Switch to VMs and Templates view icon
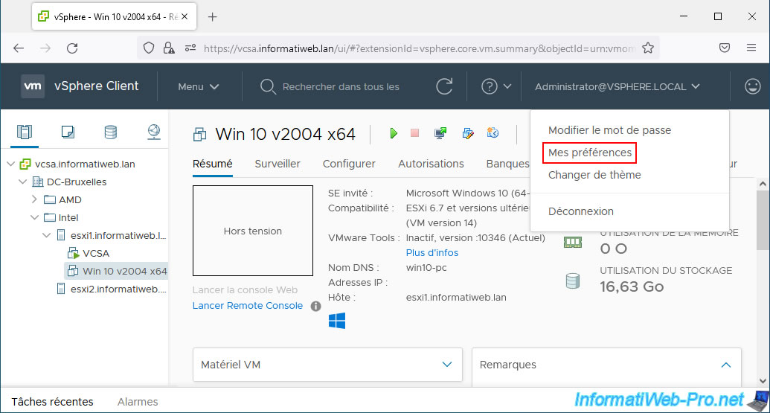Viewport: 770px width, 413px height. (68, 132)
